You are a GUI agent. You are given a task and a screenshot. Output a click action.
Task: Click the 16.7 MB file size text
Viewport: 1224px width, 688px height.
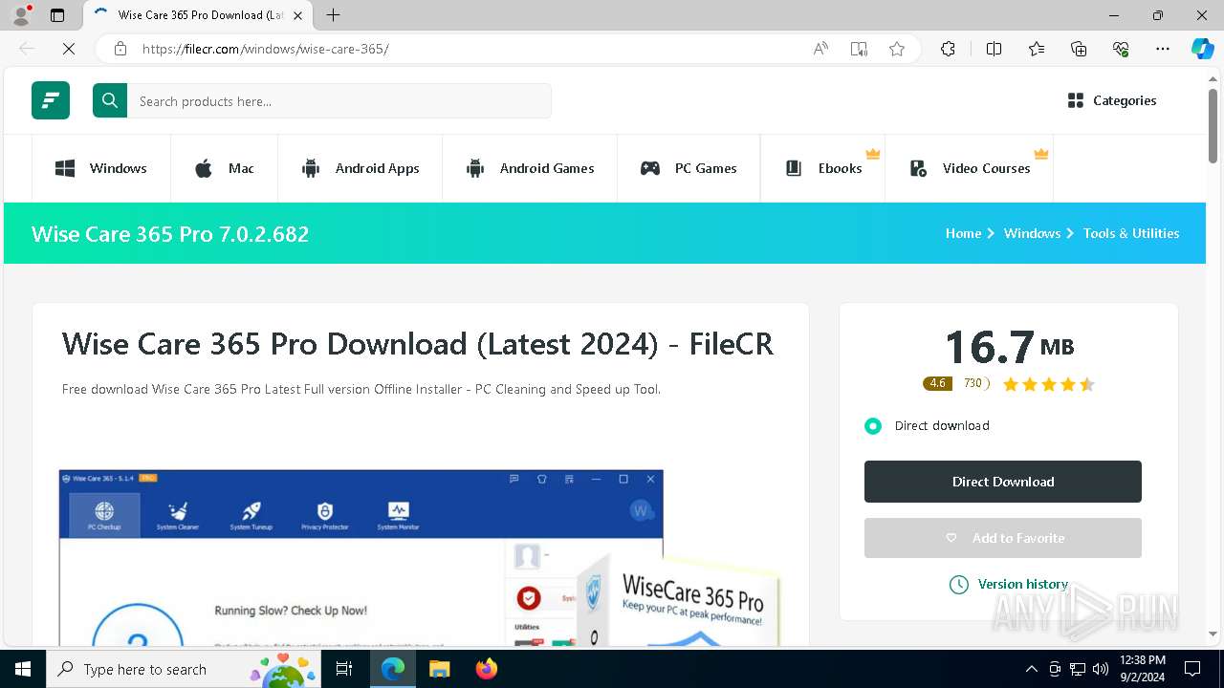(1009, 347)
